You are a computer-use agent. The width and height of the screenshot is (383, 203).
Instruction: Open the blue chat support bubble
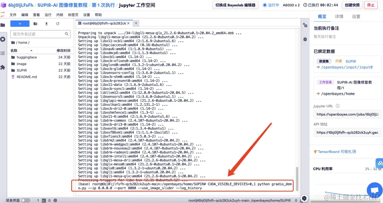(374, 190)
